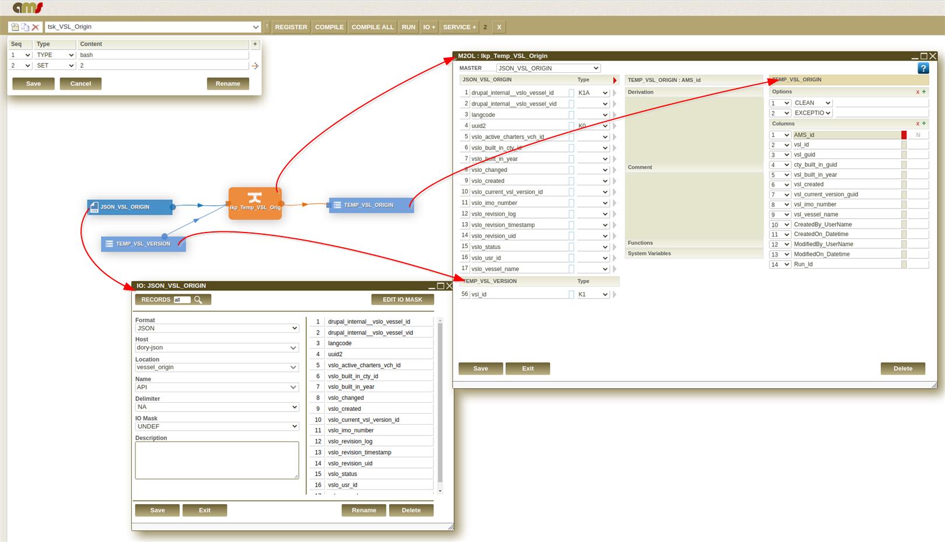Click Cancel in the task sequence panel
945x542 pixels.
pyautogui.click(x=80, y=84)
